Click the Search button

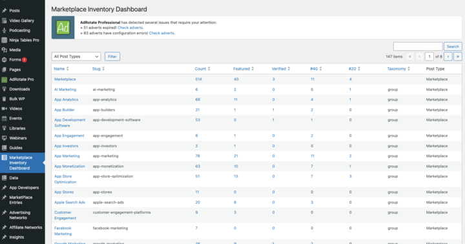(453, 46)
